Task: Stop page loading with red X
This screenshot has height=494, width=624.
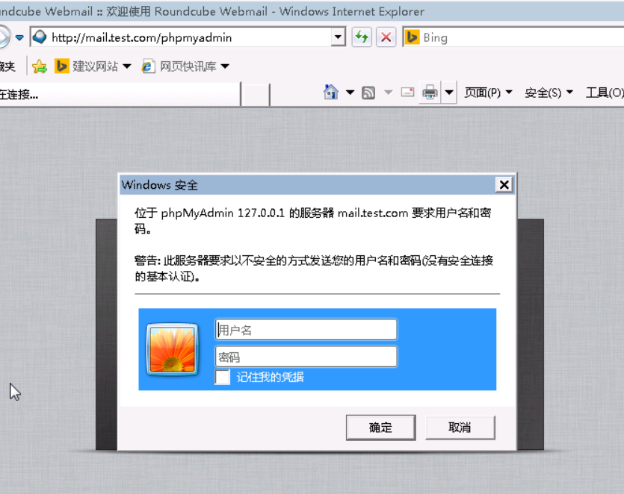Action: click(x=386, y=37)
